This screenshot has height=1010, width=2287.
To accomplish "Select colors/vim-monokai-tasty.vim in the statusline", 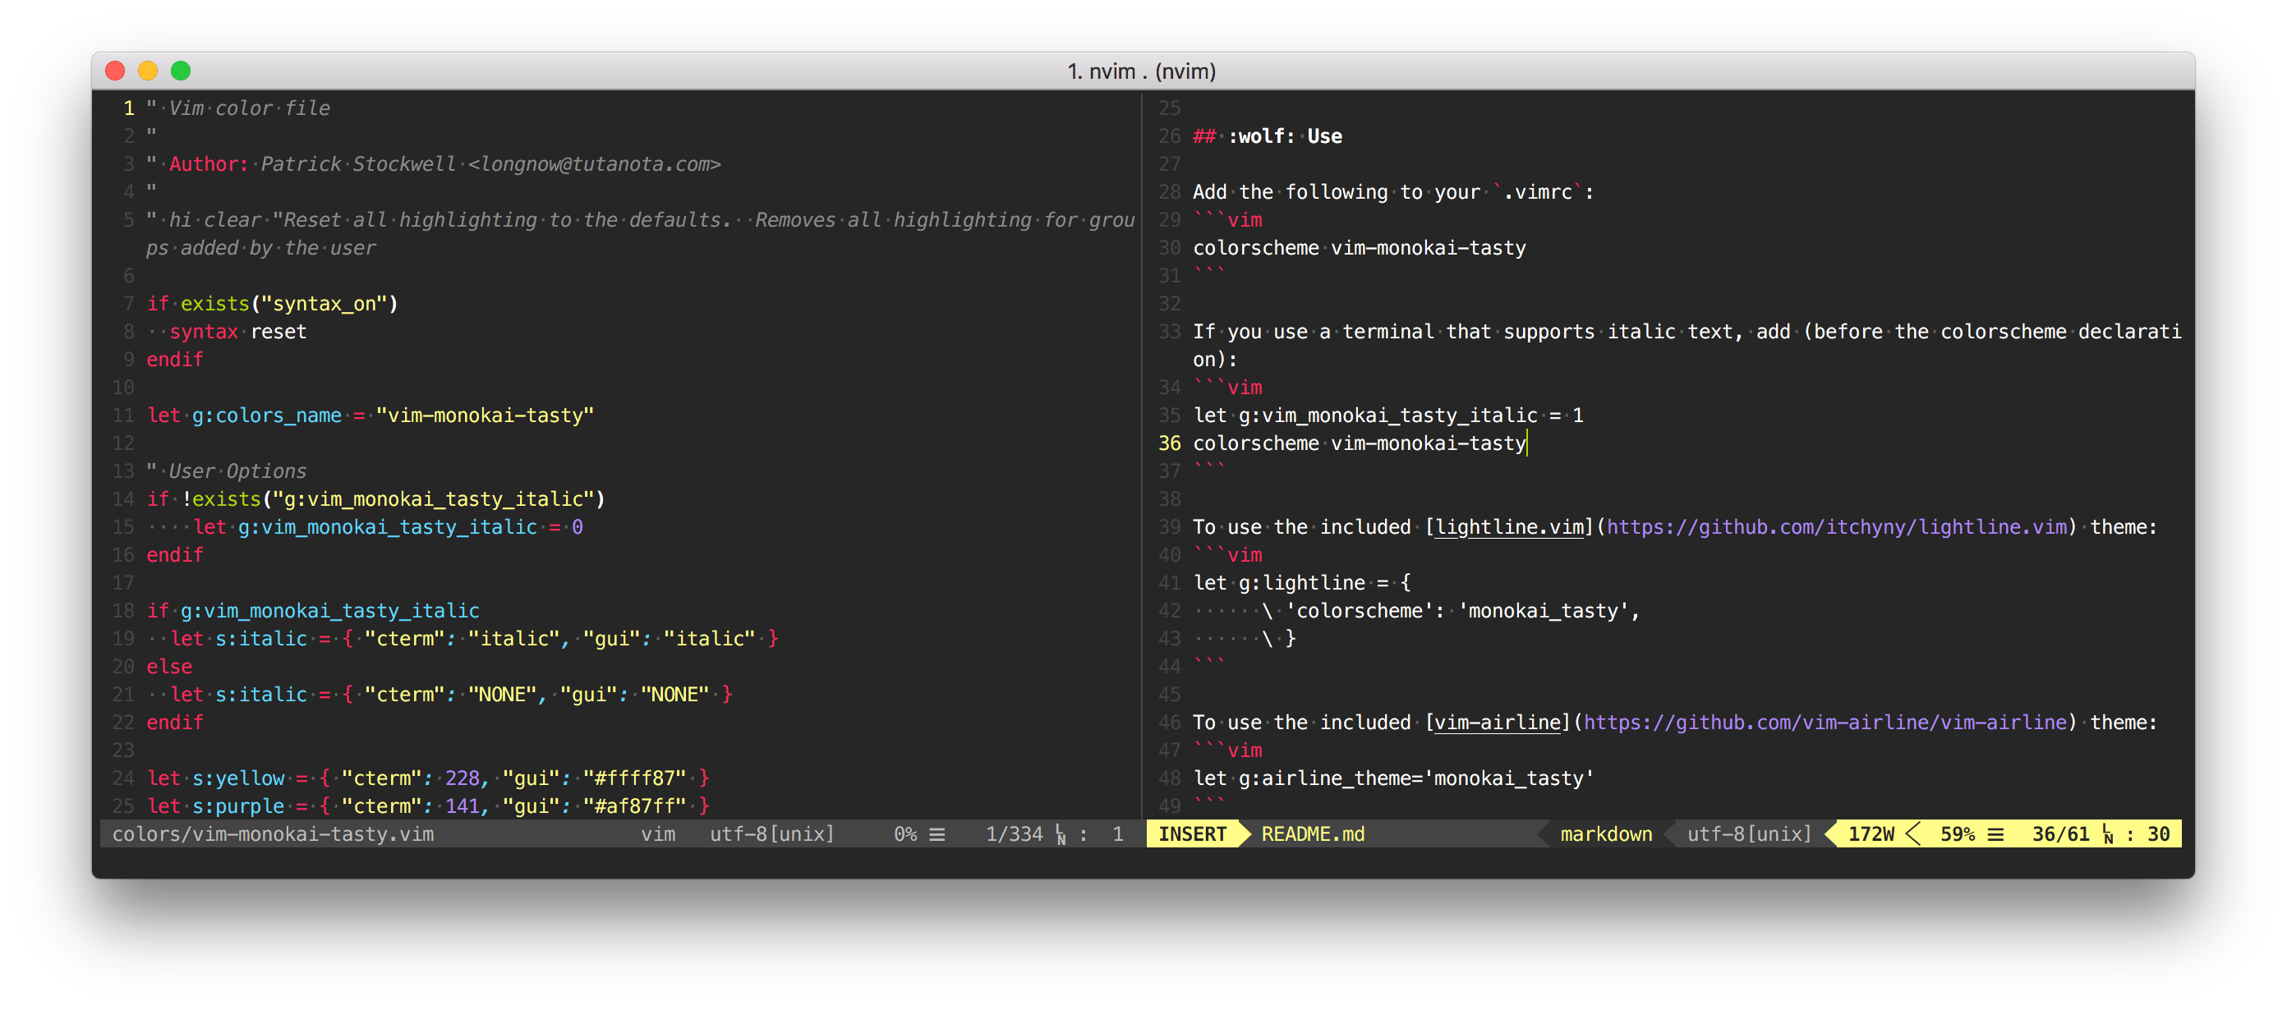I will tap(274, 834).
